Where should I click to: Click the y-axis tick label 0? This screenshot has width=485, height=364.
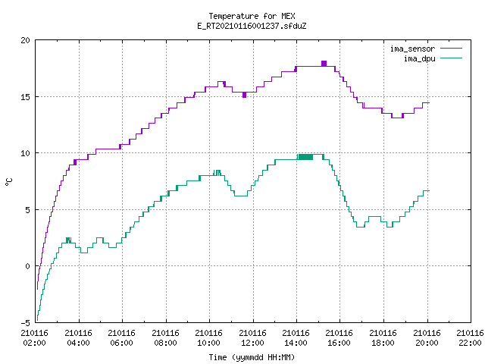point(28,266)
